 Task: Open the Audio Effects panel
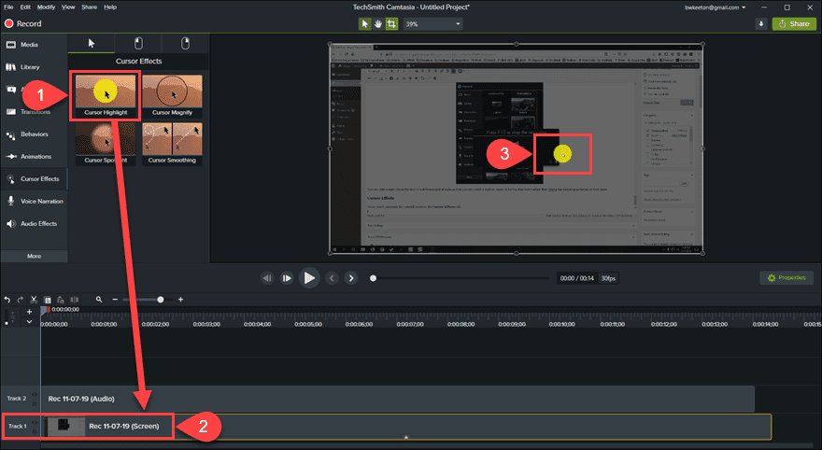click(x=33, y=223)
